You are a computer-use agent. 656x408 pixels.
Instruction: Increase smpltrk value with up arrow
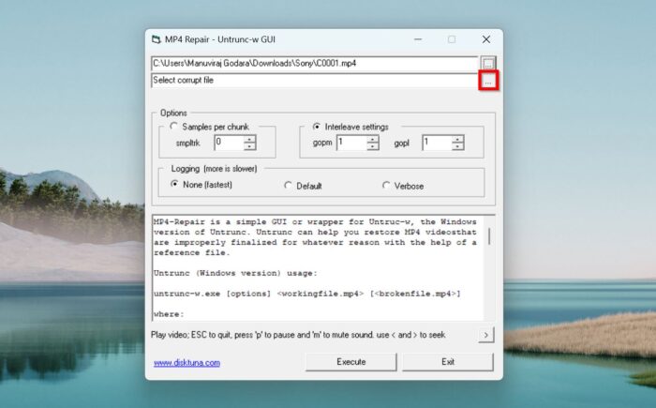tap(250, 139)
